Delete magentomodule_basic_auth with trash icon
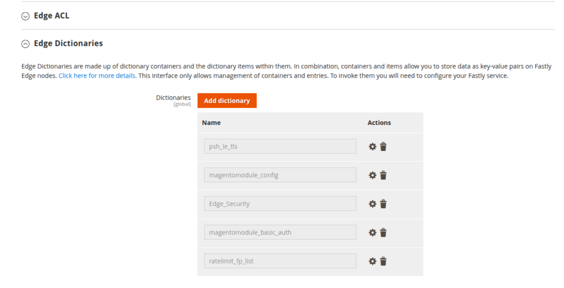This screenshot has height=288, width=564. 383,232
